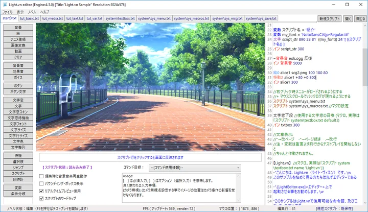The width and height of the screenshot is (368, 212).
Task: Switch to the tut_basic.txt tab
Action: (29, 18)
